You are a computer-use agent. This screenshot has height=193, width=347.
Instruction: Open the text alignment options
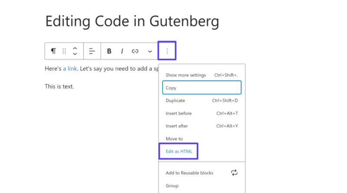92,51
